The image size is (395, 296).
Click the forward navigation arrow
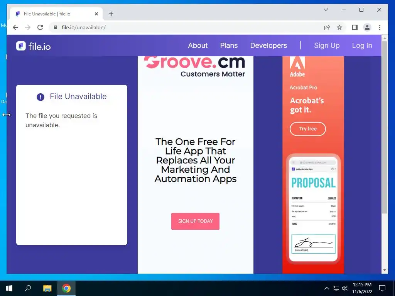point(28,27)
